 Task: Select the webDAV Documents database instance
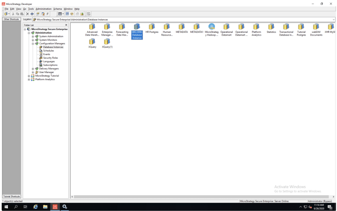pyautogui.click(x=316, y=27)
